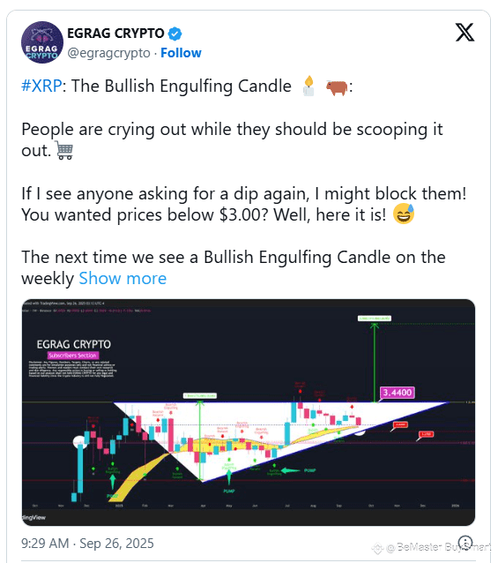498x563 pixels.
Task: Click the candle emoji in the headline
Action: 308,86
